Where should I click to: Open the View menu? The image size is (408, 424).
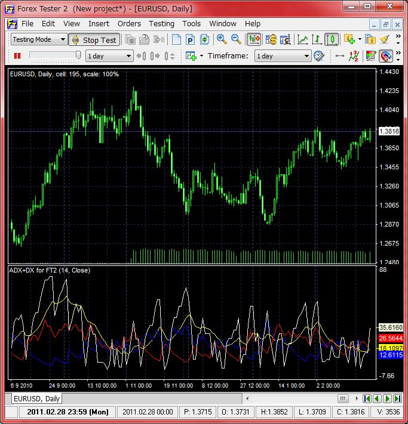coord(72,24)
